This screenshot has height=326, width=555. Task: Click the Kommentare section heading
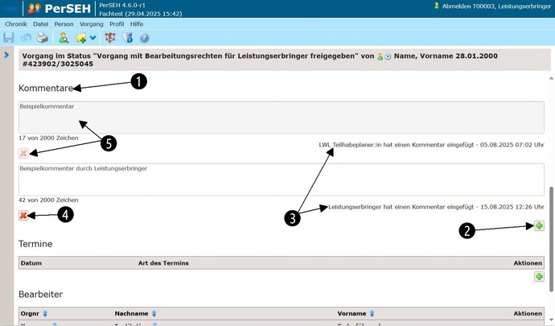click(46, 88)
